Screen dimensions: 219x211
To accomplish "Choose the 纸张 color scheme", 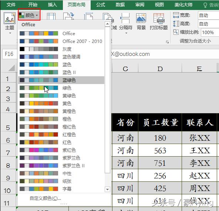I will (x=61, y=181).
